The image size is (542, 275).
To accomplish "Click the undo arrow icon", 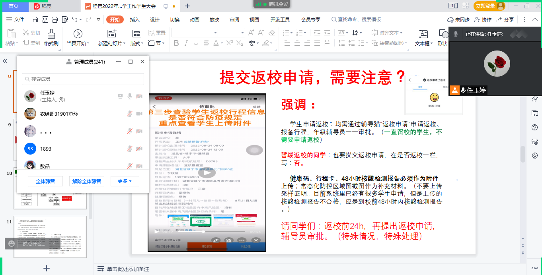I will pyautogui.click(x=74, y=19).
